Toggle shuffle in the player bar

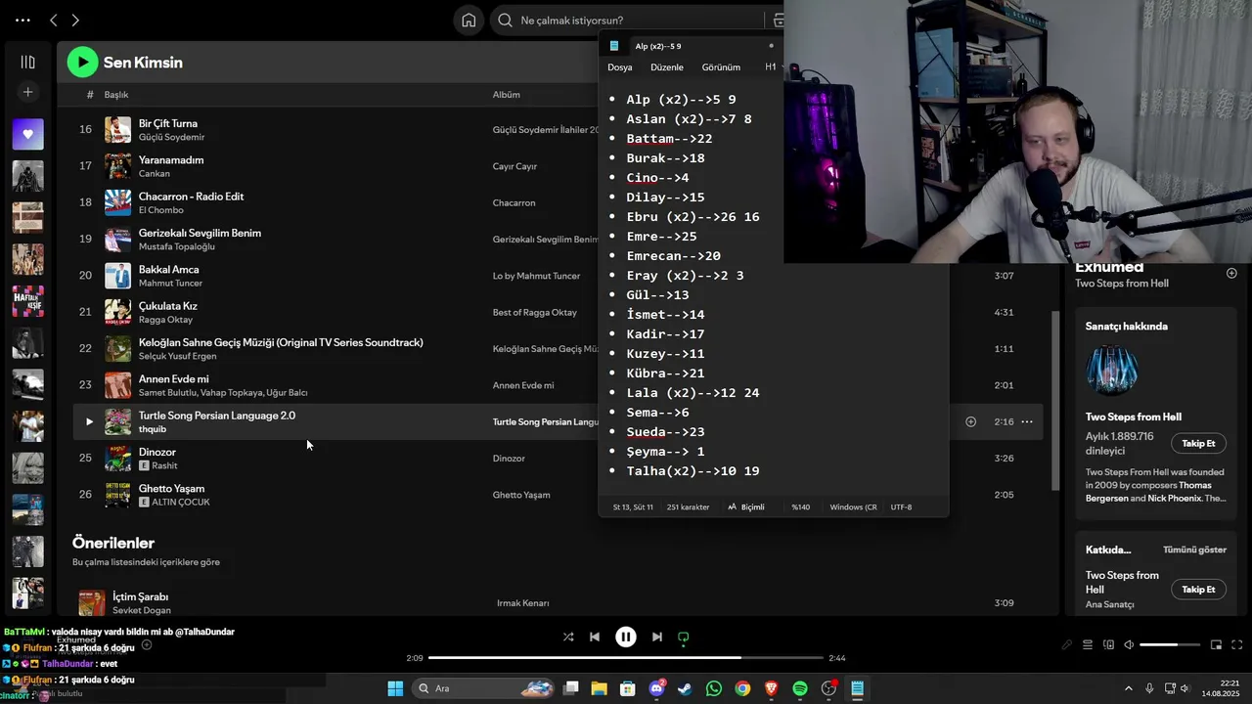tap(568, 637)
